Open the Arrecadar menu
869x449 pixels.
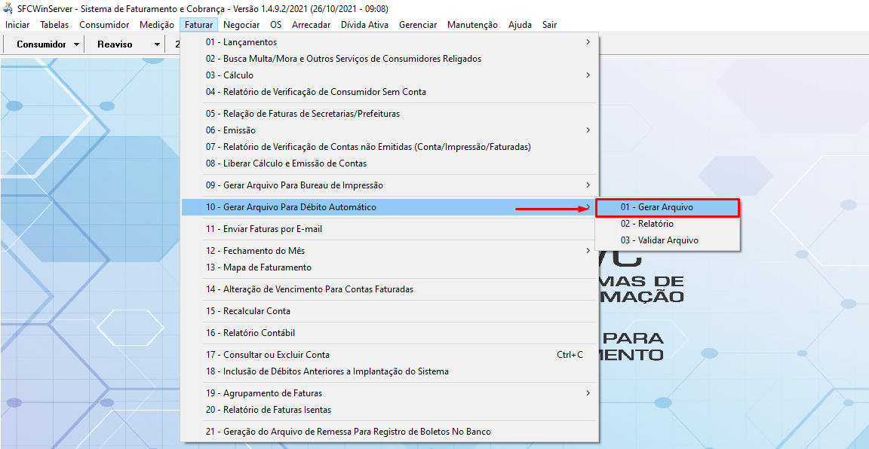(311, 25)
